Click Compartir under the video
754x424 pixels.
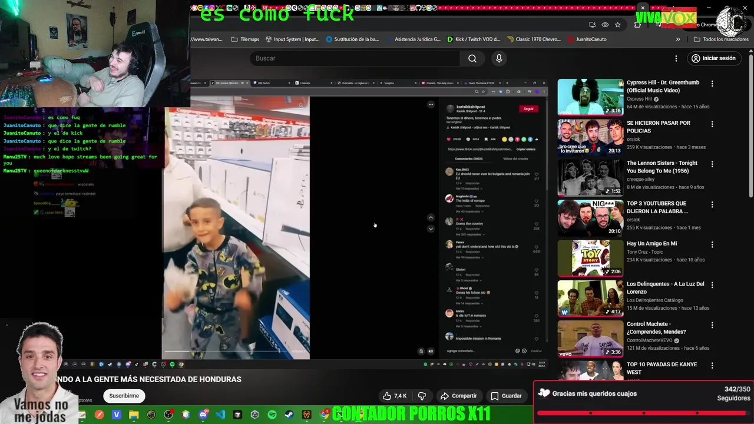point(458,396)
